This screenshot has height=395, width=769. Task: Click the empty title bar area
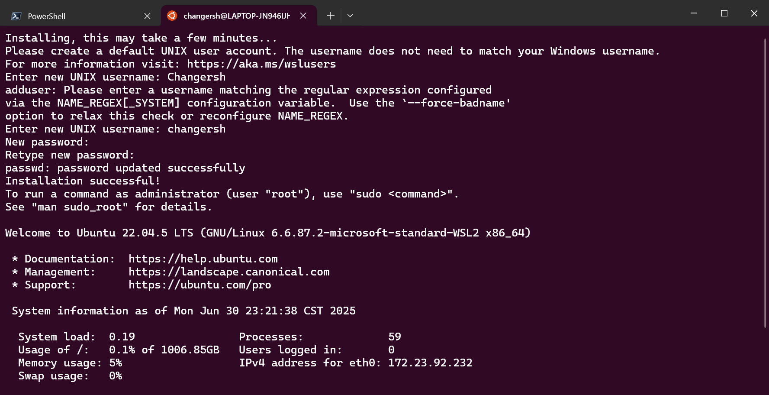[x=519, y=13]
